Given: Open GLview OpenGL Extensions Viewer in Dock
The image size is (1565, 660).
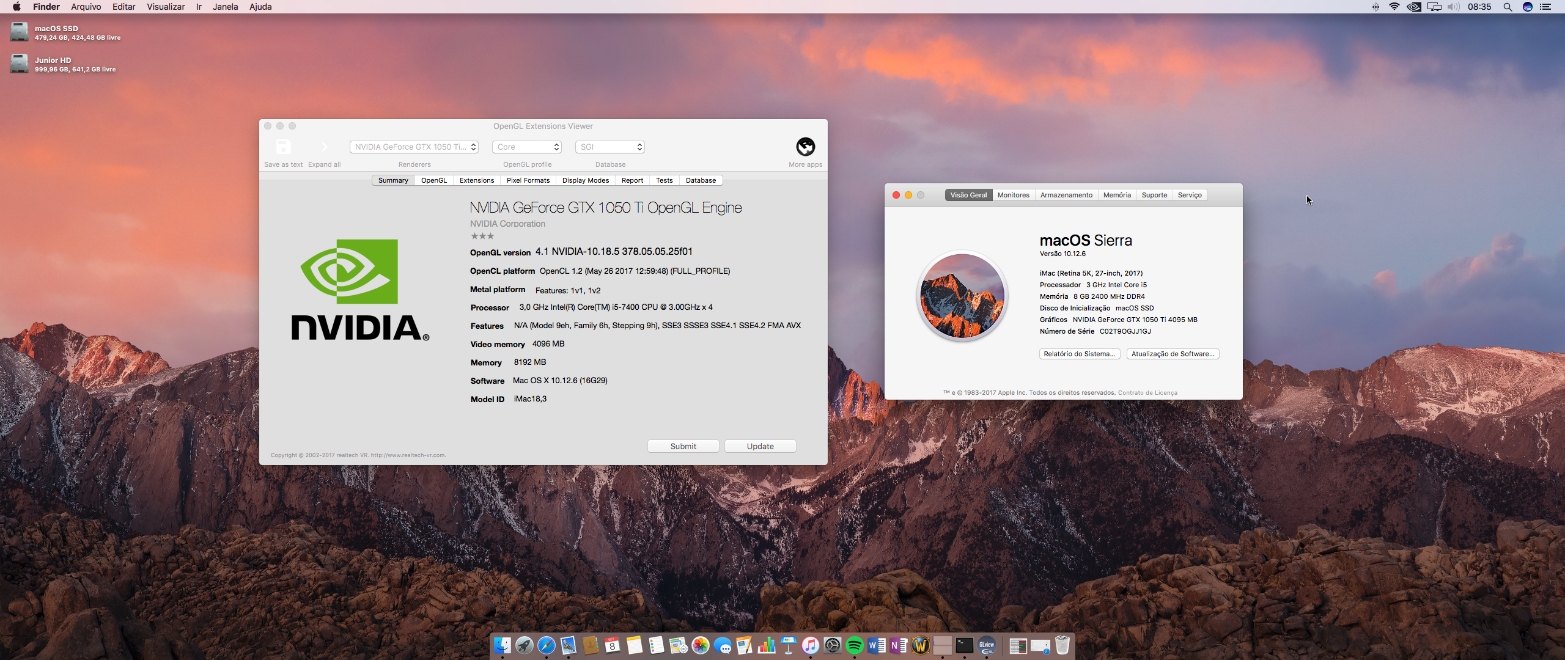Looking at the screenshot, I should pyautogui.click(x=987, y=645).
